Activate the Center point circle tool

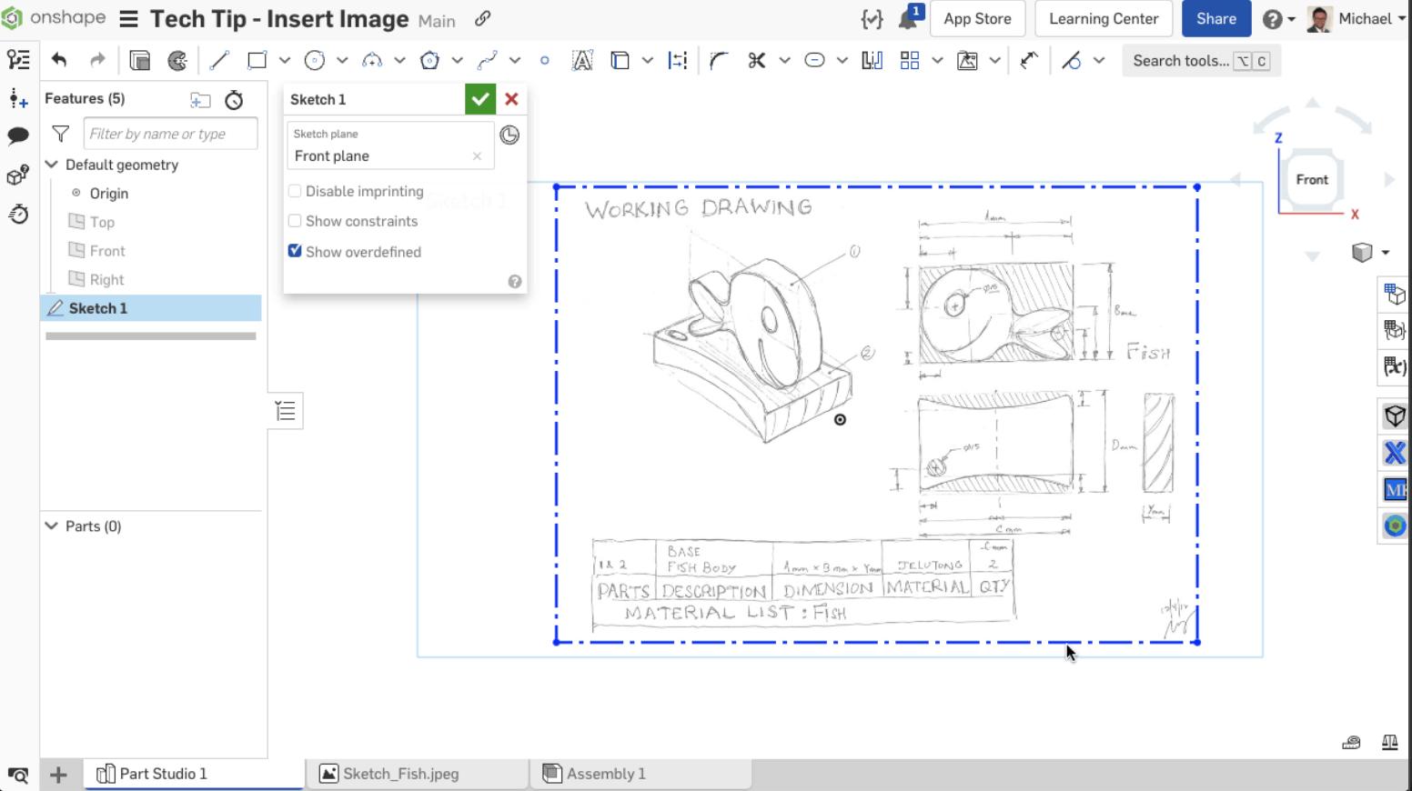[x=316, y=60]
